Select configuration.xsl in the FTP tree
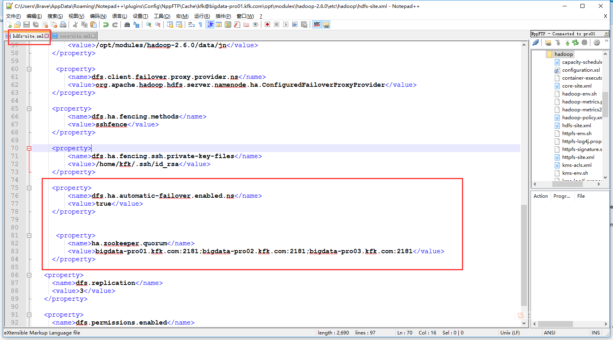613x340 pixels. pos(581,70)
